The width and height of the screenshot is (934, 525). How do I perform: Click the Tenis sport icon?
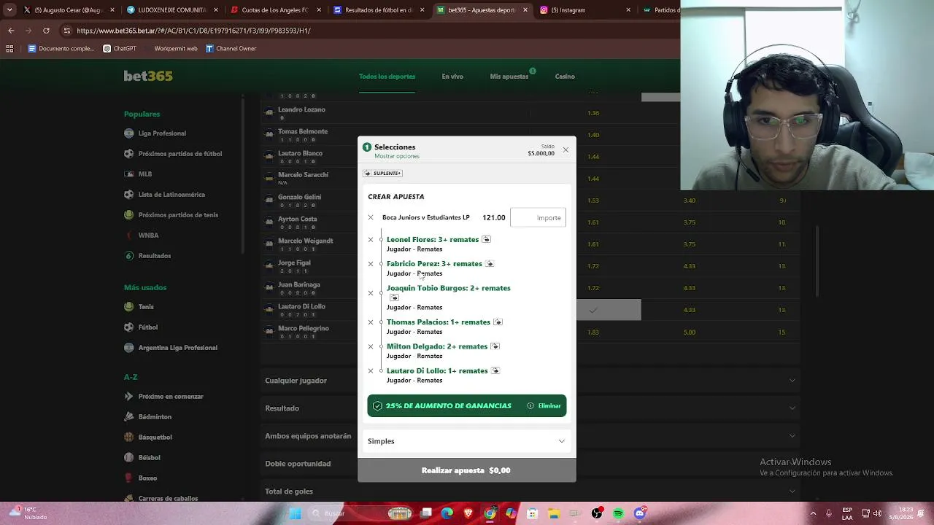coord(129,307)
